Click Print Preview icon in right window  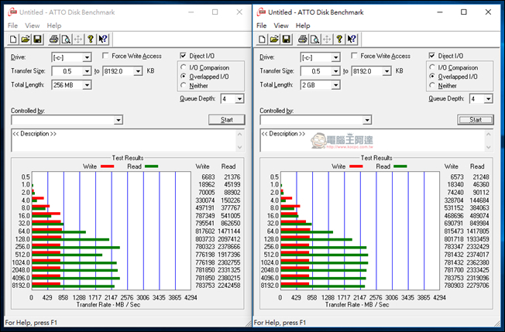pyautogui.click(x=315, y=39)
